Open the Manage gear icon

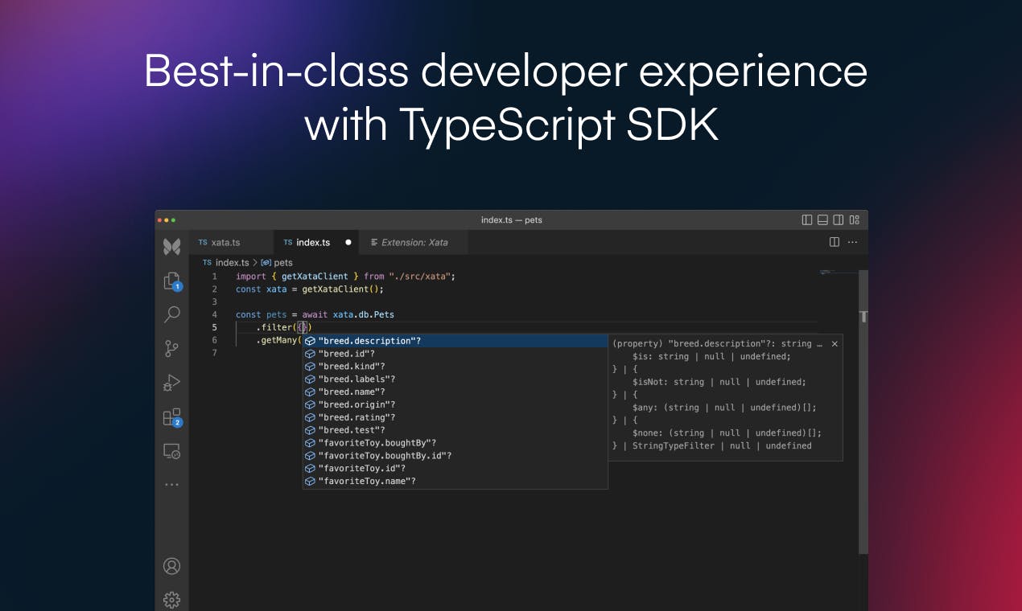click(x=171, y=600)
